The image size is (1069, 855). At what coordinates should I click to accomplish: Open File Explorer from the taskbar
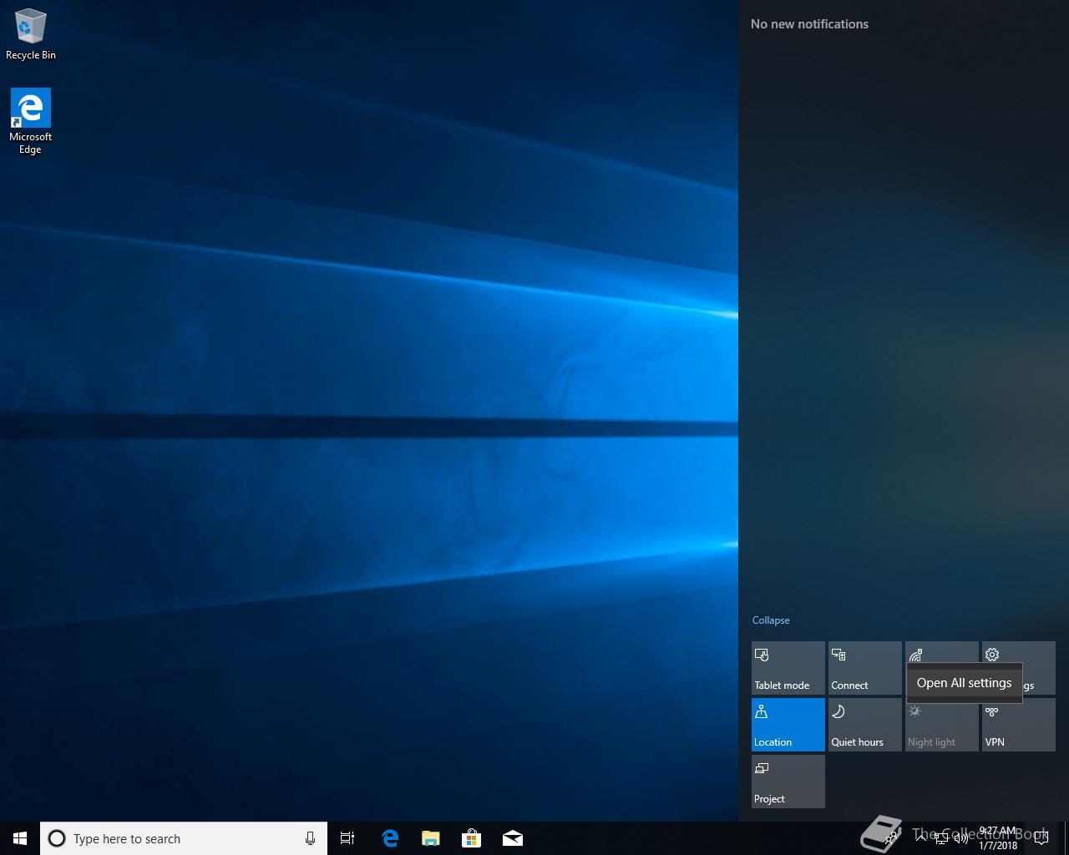(431, 838)
